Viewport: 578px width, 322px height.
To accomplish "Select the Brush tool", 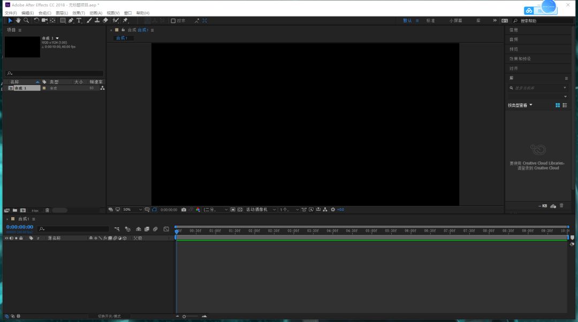I will point(89,21).
